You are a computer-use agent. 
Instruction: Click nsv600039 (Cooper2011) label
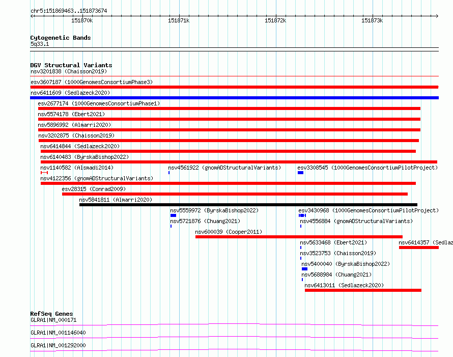coord(229,232)
